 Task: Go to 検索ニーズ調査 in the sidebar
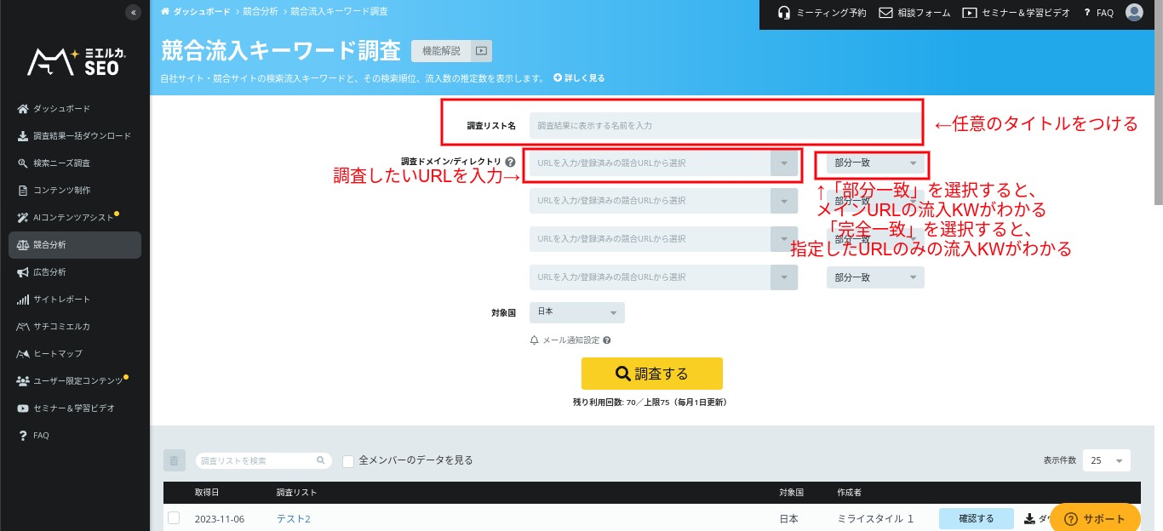pyautogui.click(x=61, y=163)
